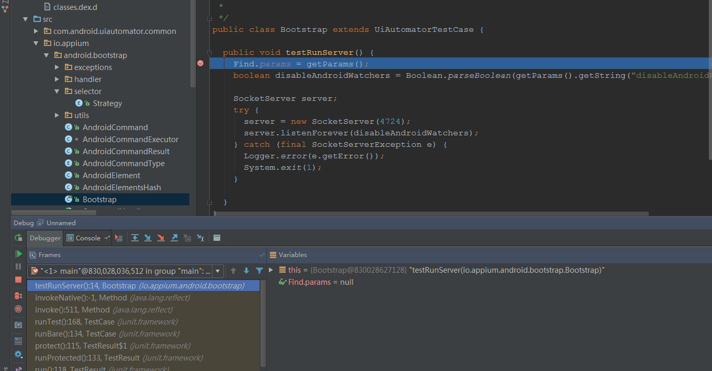The image size is (712, 371).
Task: Click the project tree vertical scrollbar
Action: 193,43
